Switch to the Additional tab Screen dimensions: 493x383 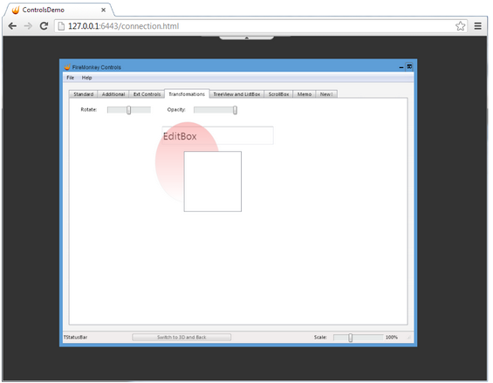113,94
